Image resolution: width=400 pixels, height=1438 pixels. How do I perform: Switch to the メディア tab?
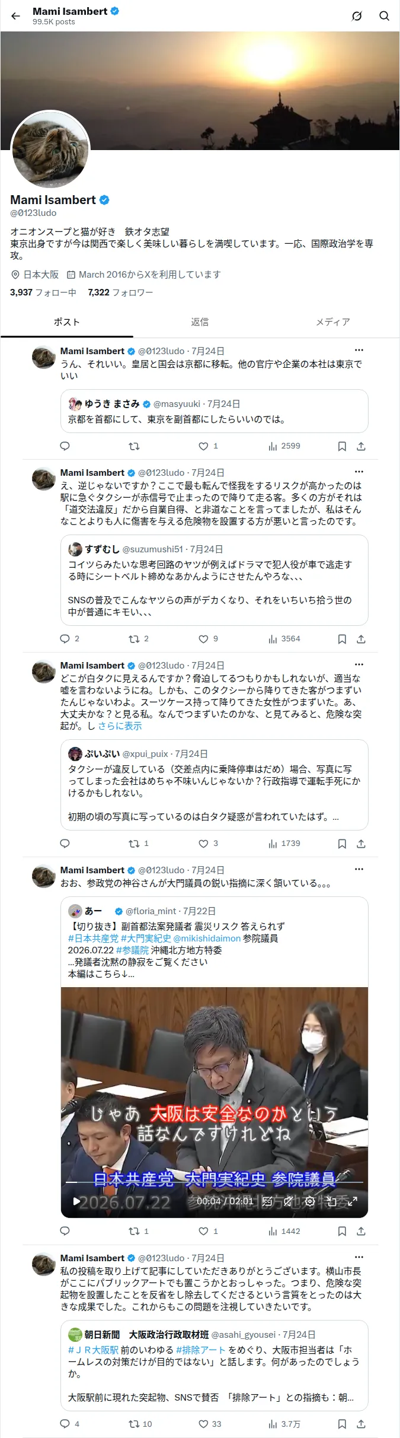tap(332, 322)
